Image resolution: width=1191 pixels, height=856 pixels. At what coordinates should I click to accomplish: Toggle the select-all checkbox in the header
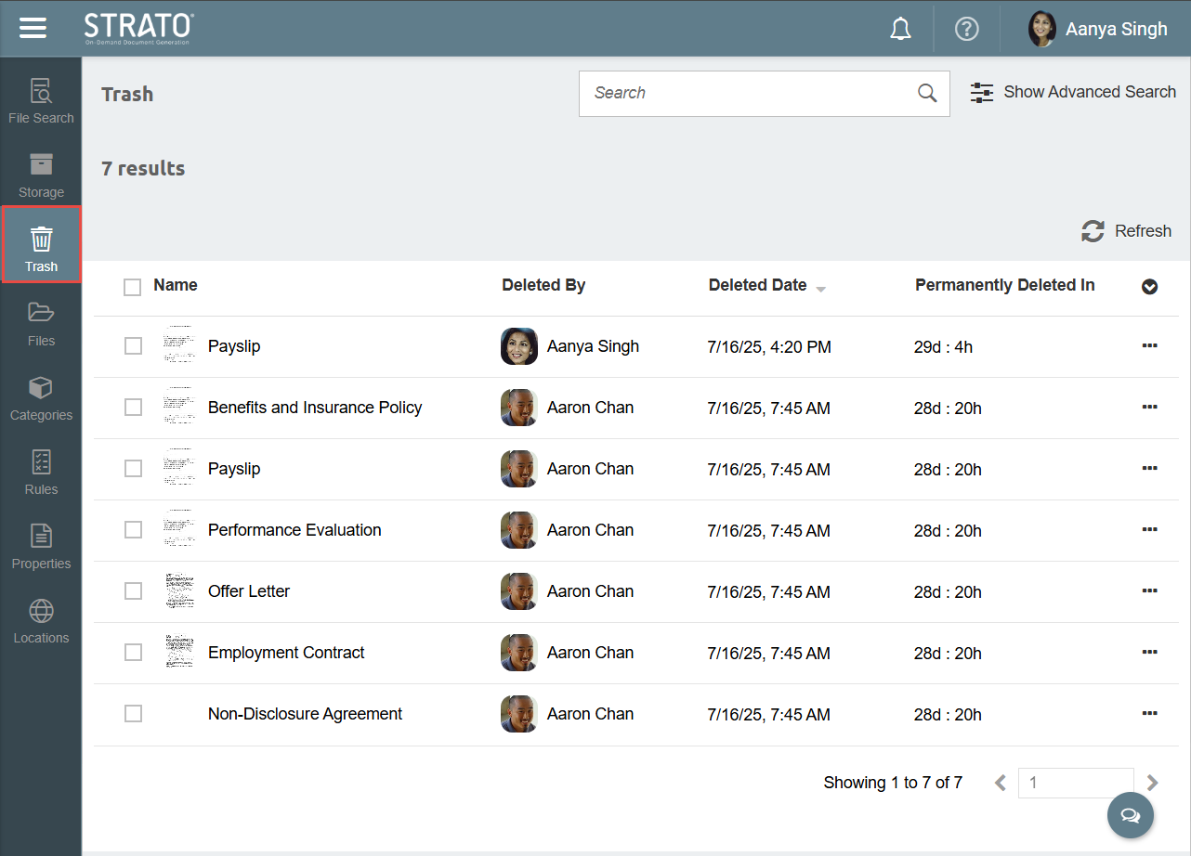pos(133,287)
